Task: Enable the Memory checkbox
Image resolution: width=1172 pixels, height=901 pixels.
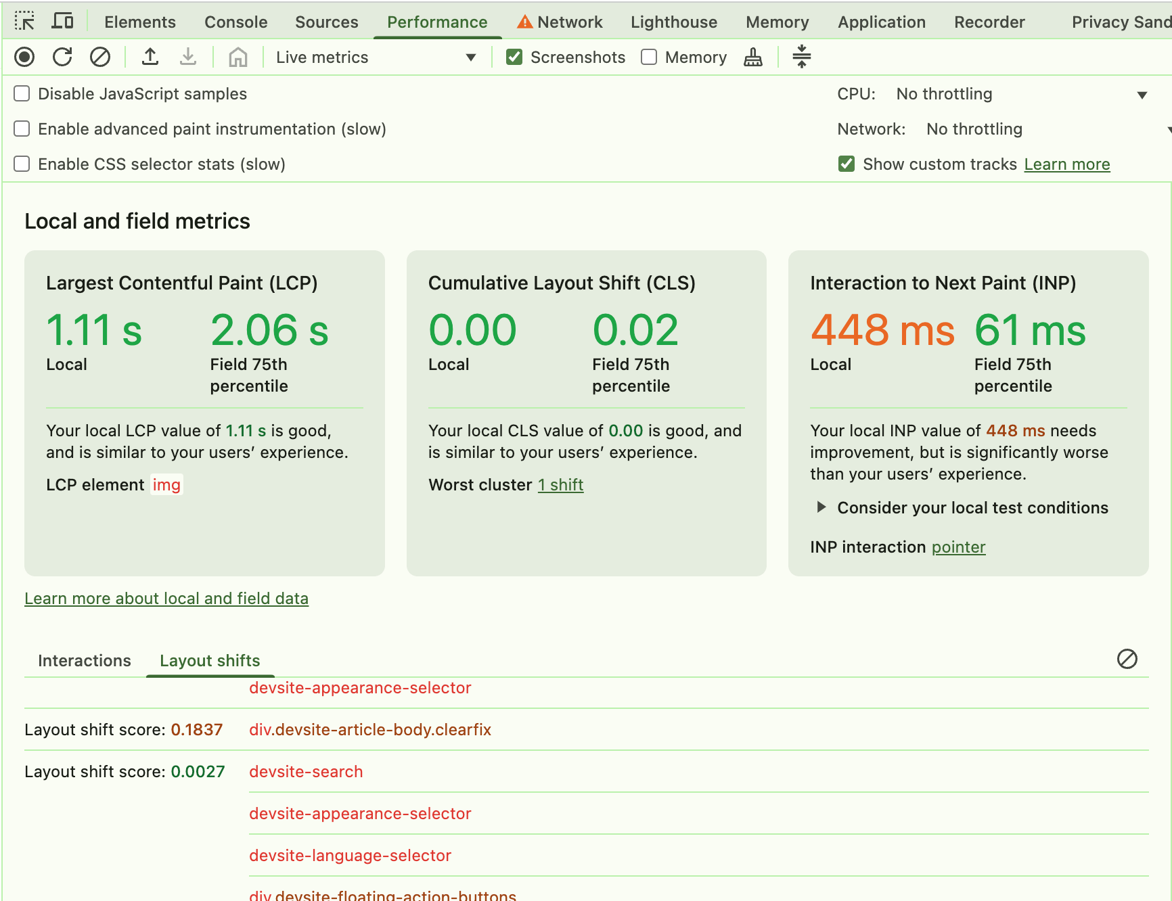Action: point(649,57)
